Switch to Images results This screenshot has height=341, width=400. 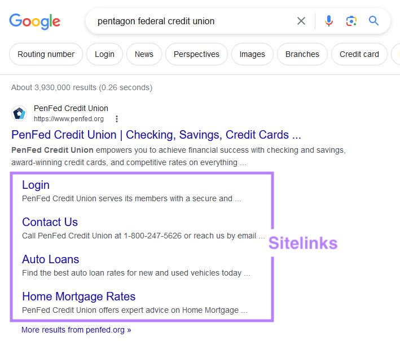coord(252,54)
